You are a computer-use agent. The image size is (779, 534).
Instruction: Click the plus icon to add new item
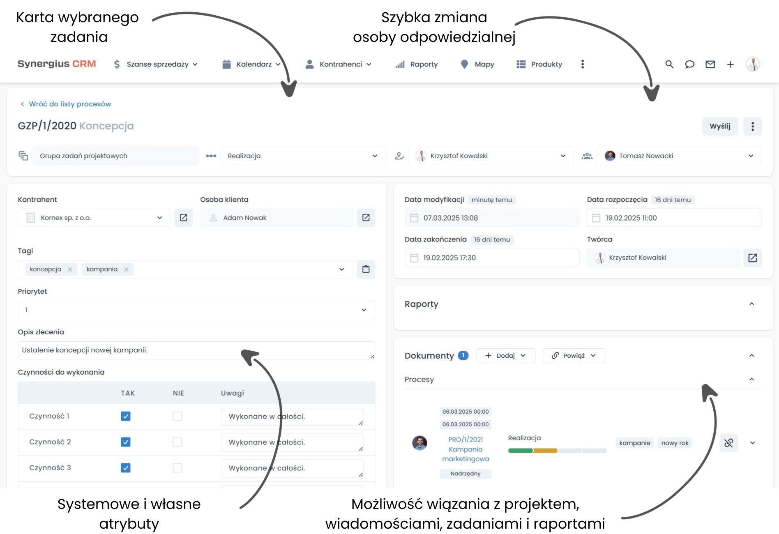pyautogui.click(x=731, y=64)
